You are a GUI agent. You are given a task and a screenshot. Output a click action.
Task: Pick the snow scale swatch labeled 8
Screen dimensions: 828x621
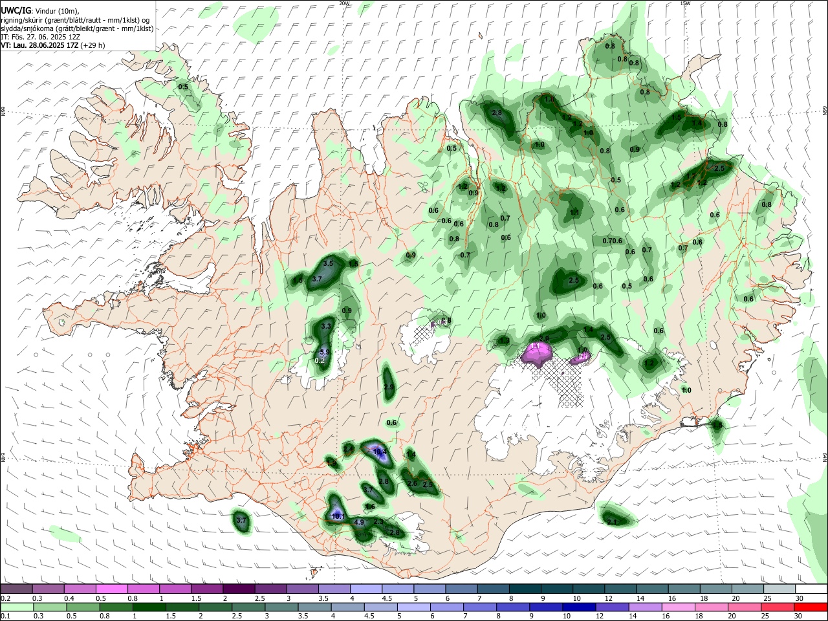[525, 589]
